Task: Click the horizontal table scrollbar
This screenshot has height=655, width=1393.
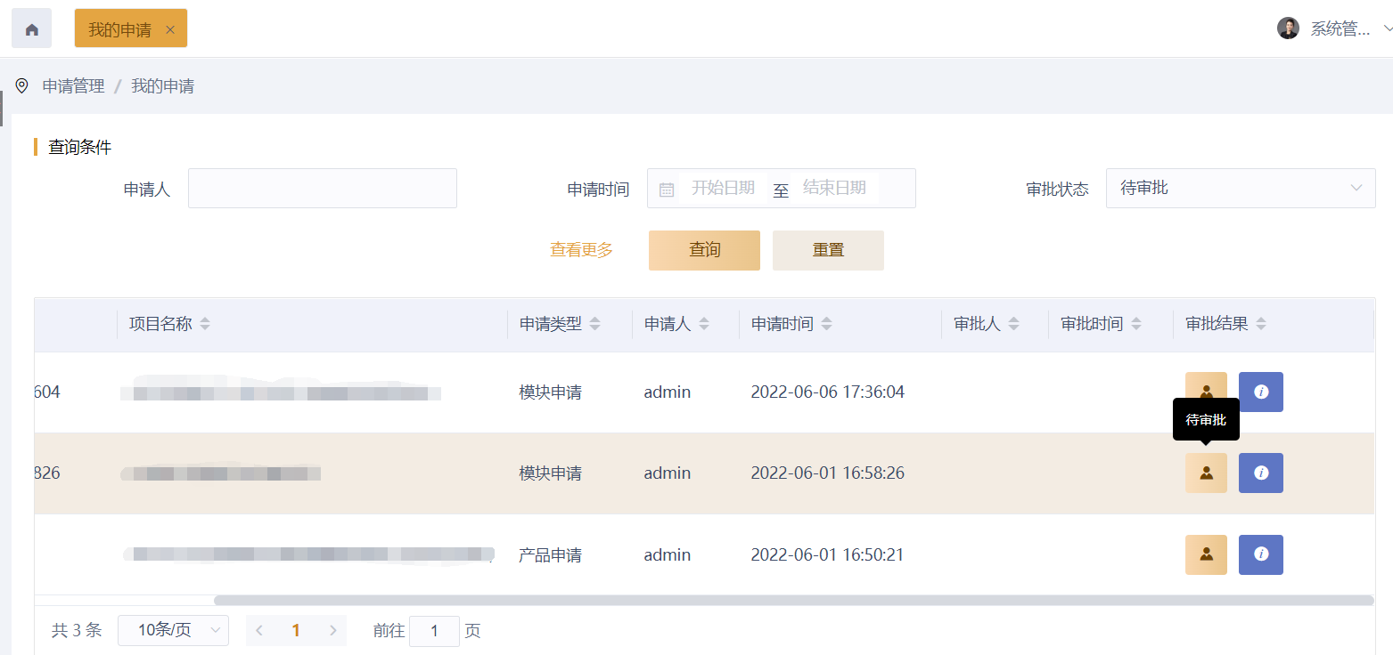Action: click(793, 600)
